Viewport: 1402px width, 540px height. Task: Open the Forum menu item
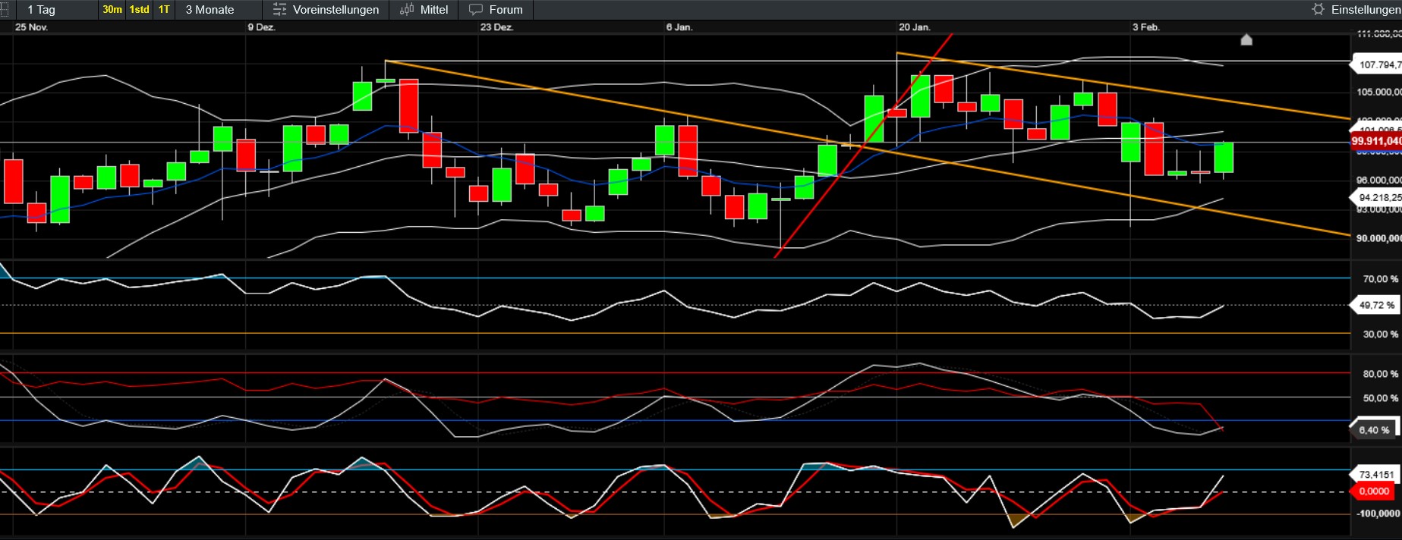(x=506, y=10)
